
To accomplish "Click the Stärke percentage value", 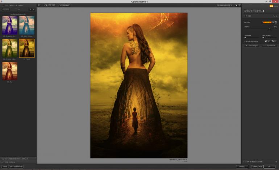I will click(x=275, y=27).
